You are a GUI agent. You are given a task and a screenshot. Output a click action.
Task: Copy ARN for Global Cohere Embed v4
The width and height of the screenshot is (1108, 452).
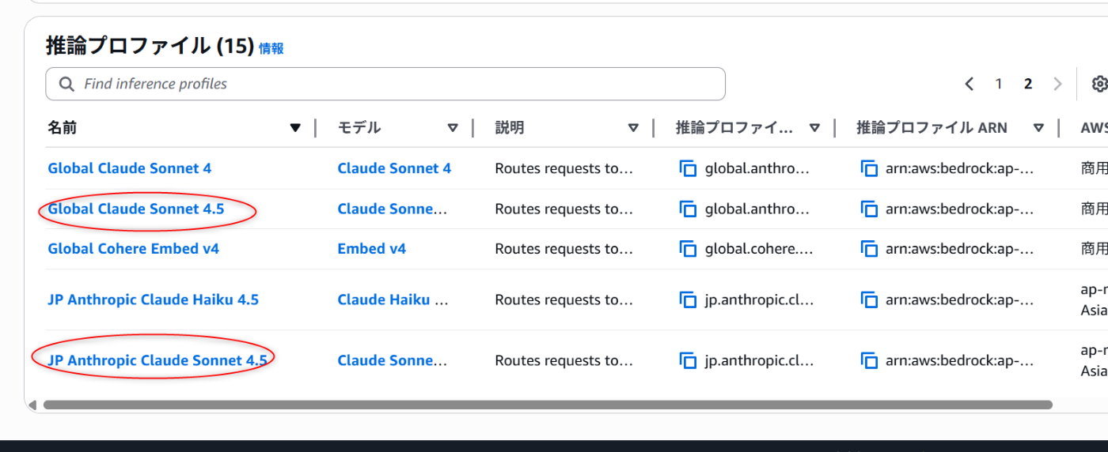pyautogui.click(x=870, y=249)
